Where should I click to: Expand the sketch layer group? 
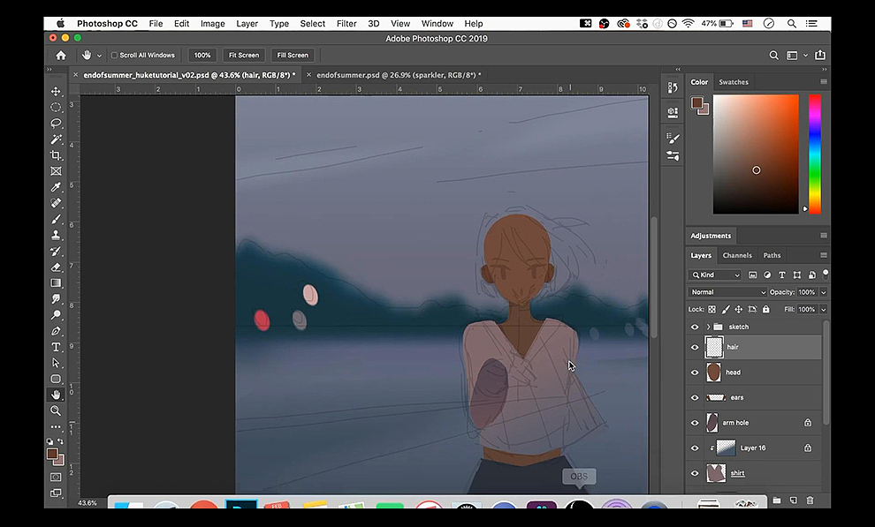point(708,327)
